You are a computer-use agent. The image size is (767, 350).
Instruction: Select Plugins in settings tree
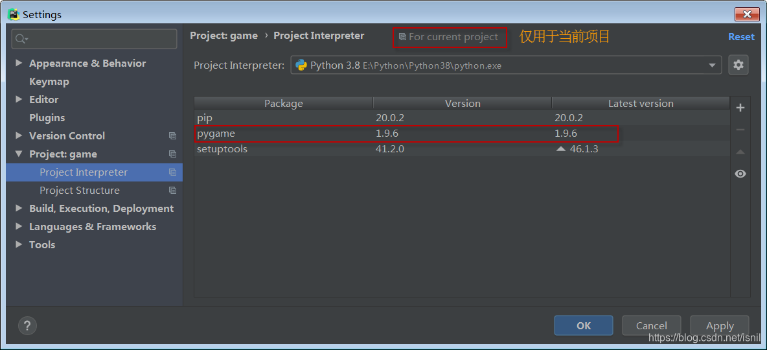47,118
